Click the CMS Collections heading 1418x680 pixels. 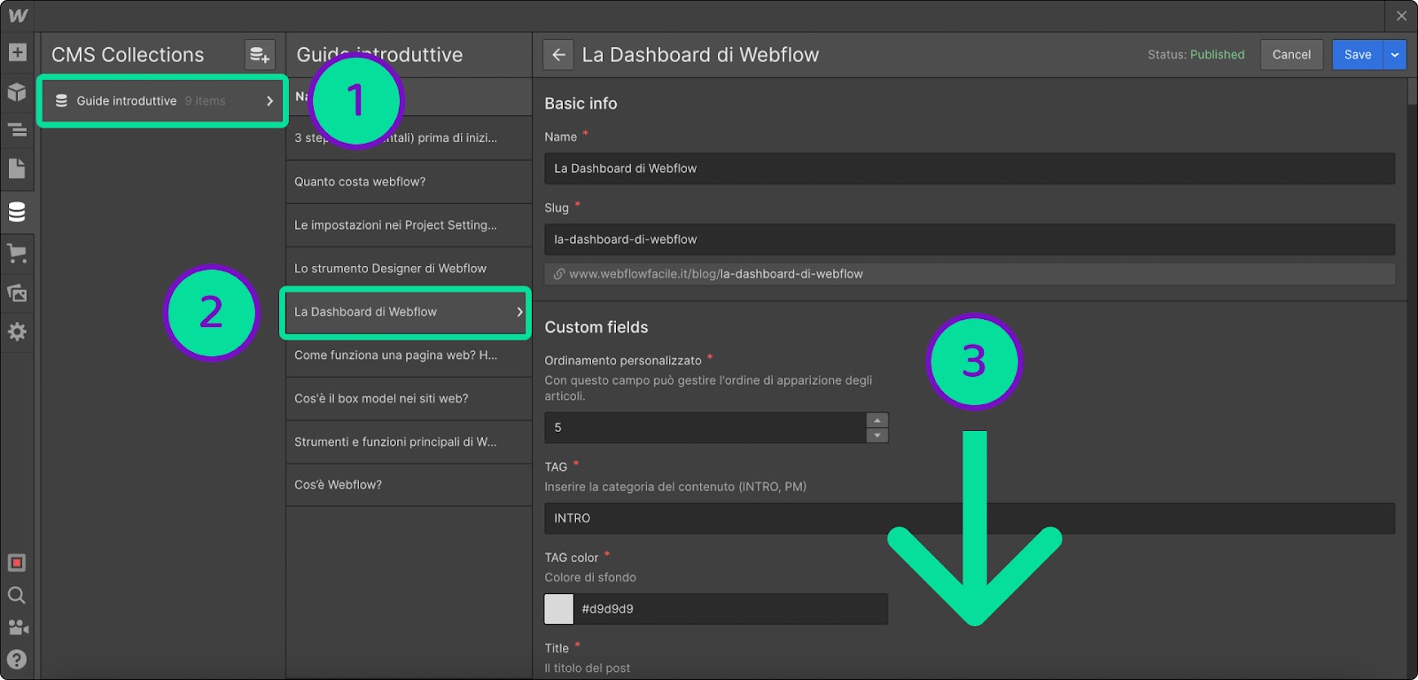click(128, 55)
